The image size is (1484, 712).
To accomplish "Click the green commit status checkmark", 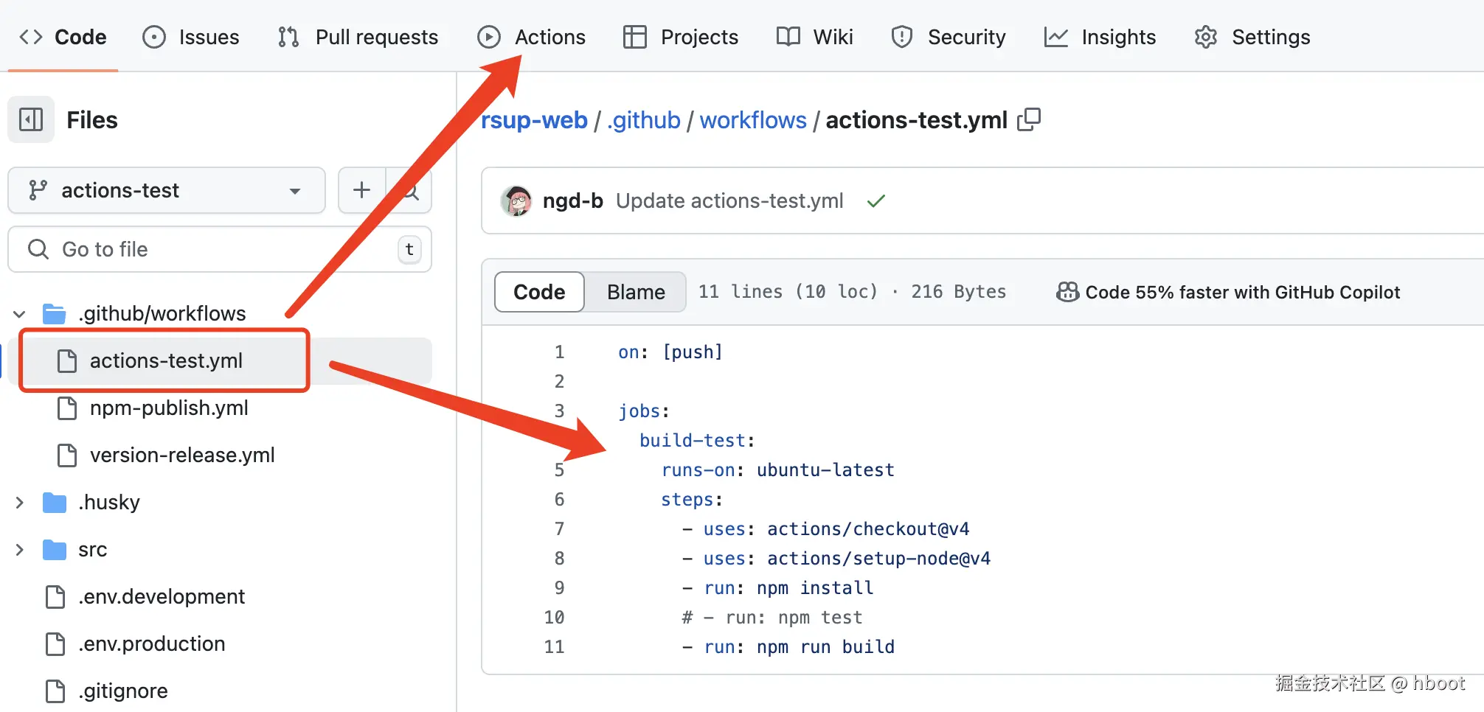I will [x=876, y=200].
